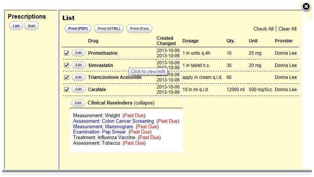Close the prescriptions popup with X icon
The image size is (314, 177).
tap(305, 7)
